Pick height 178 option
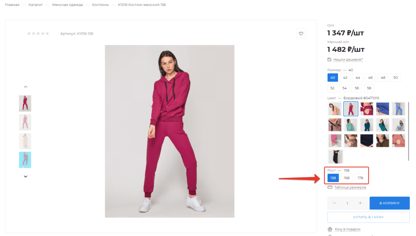This screenshot has height=236, width=416. [x=360, y=178]
